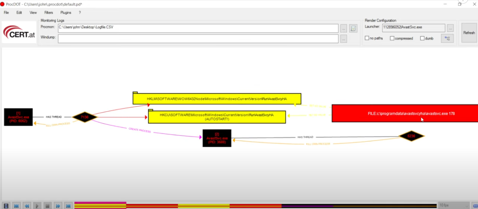Image resolution: width=478 pixels, height=209 pixels.
Task: Open the 10 fps speed dropdown
Action: click(454, 206)
